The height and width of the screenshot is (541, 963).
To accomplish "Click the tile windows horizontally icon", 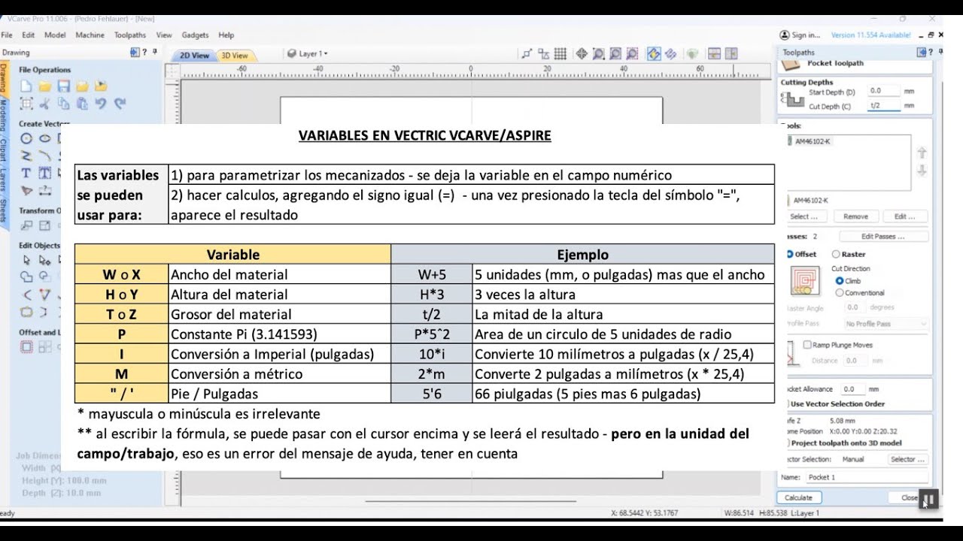I will [714, 54].
